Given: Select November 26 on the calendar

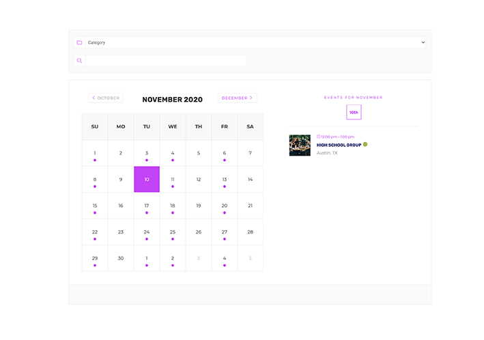Looking at the screenshot, I should (x=199, y=232).
